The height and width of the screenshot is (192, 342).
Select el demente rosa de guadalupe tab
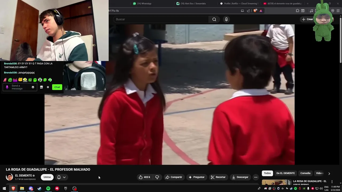[283, 3]
